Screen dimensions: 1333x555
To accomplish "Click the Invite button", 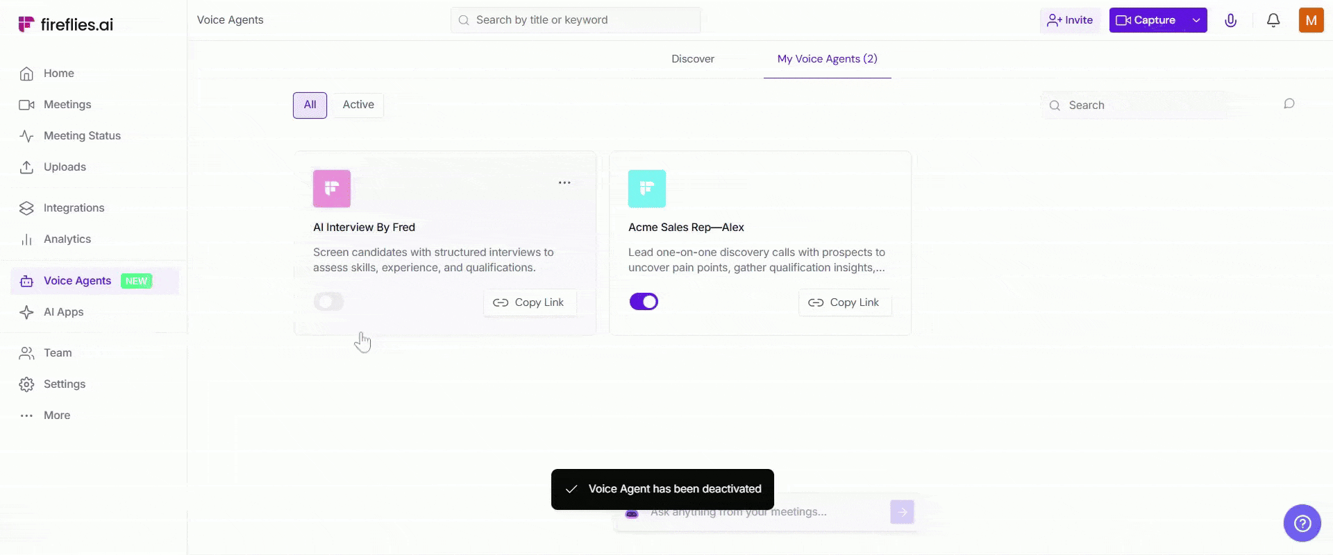I will click(1070, 20).
